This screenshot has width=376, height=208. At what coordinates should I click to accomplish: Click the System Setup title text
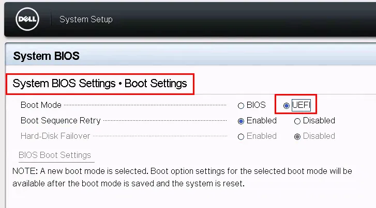tap(86, 20)
